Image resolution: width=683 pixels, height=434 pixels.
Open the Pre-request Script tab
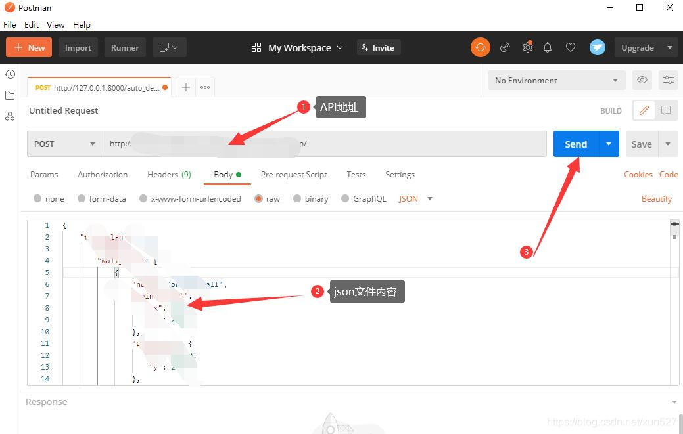294,175
